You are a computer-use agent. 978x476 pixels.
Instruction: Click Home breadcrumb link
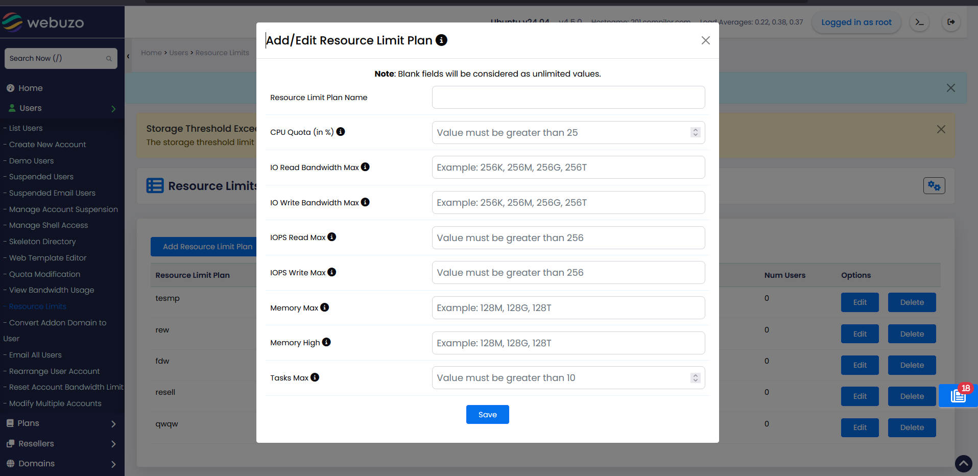click(x=151, y=53)
